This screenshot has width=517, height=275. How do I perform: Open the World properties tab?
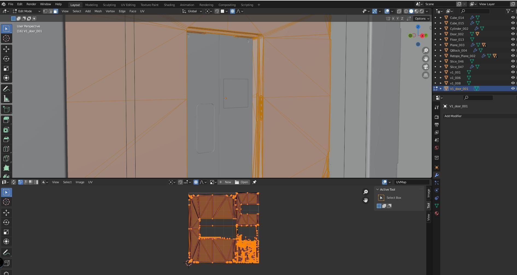[x=437, y=148]
